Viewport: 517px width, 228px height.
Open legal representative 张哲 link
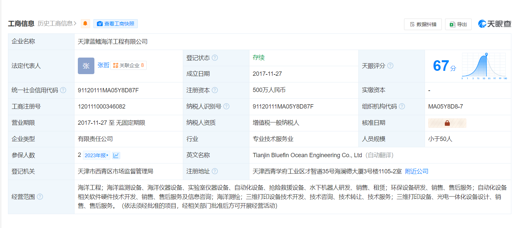tap(103, 65)
